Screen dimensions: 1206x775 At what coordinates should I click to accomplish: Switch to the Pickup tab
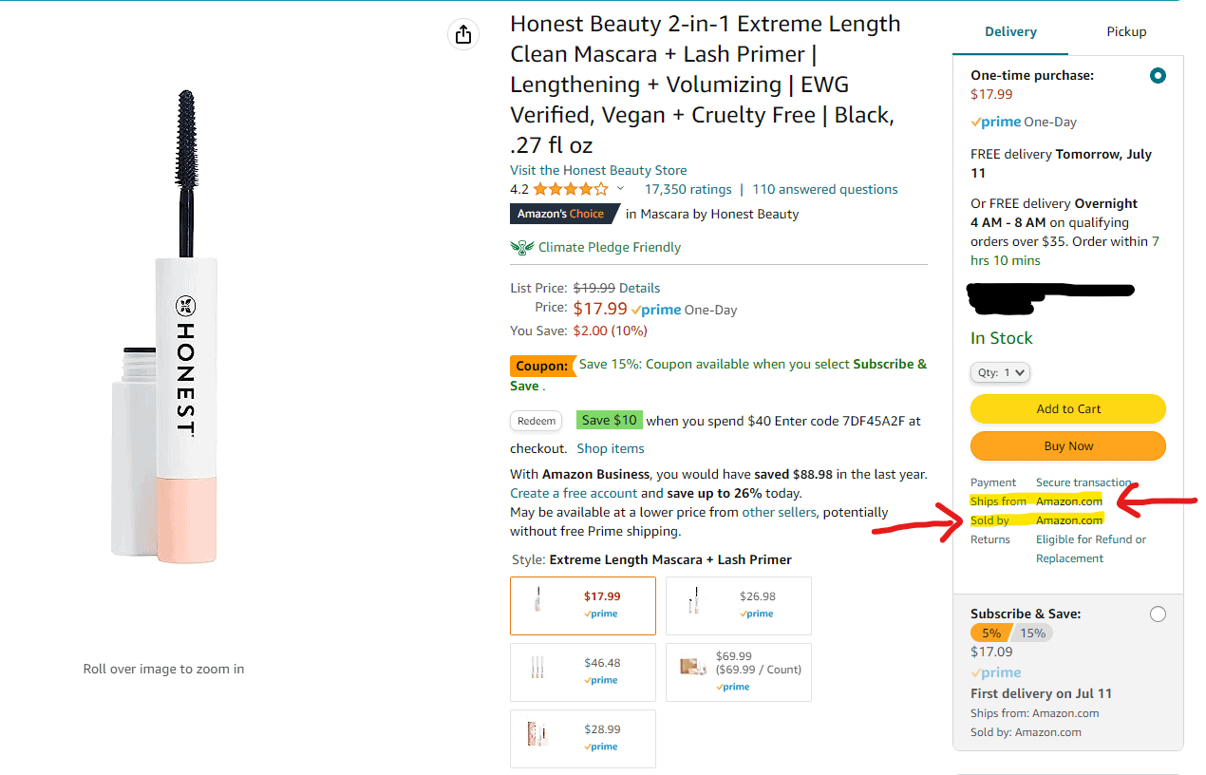(x=1126, y=31)
